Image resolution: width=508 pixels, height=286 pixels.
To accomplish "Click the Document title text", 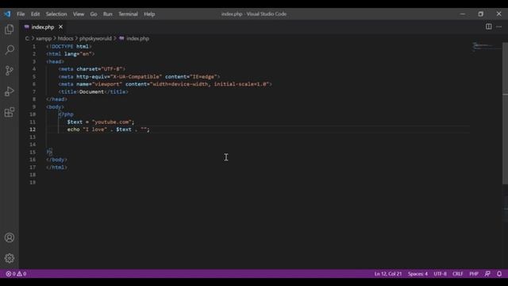I will 92,92.
